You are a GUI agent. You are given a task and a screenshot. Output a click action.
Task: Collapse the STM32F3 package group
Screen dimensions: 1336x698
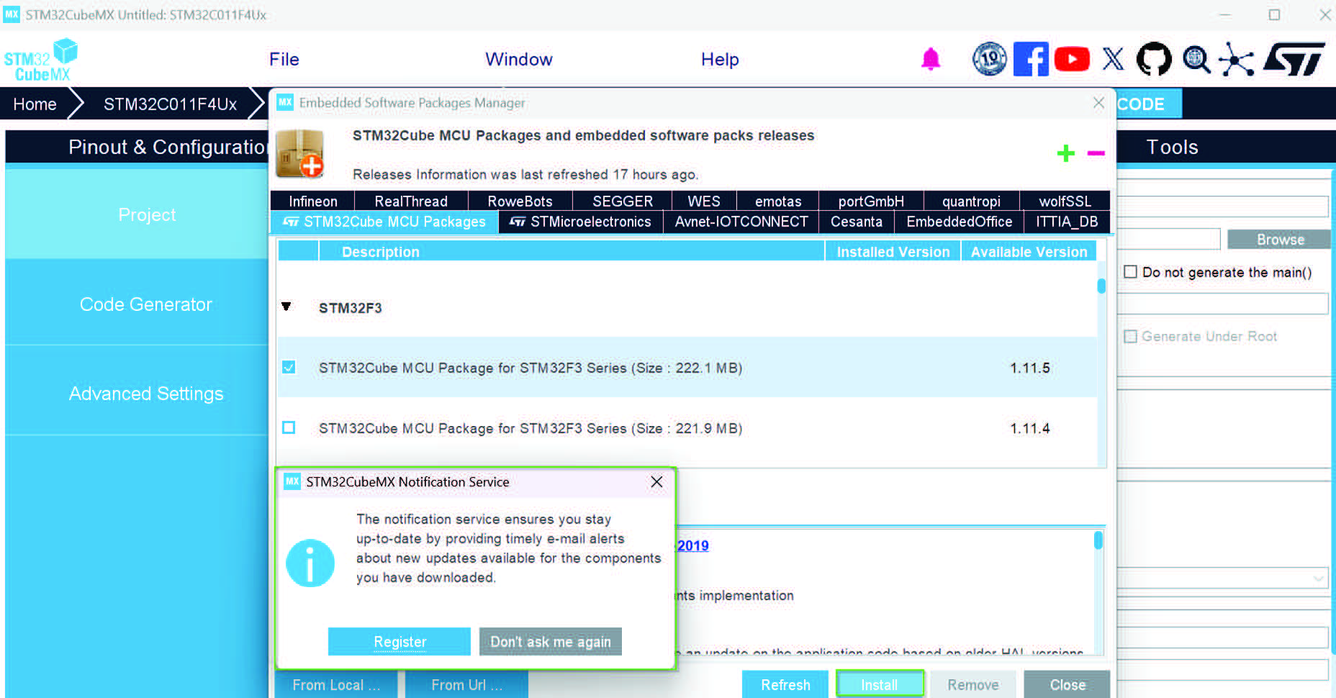click(286, 307)
